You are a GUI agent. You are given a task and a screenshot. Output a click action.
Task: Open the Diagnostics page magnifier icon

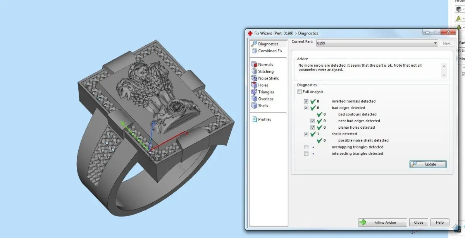point(254,44)
